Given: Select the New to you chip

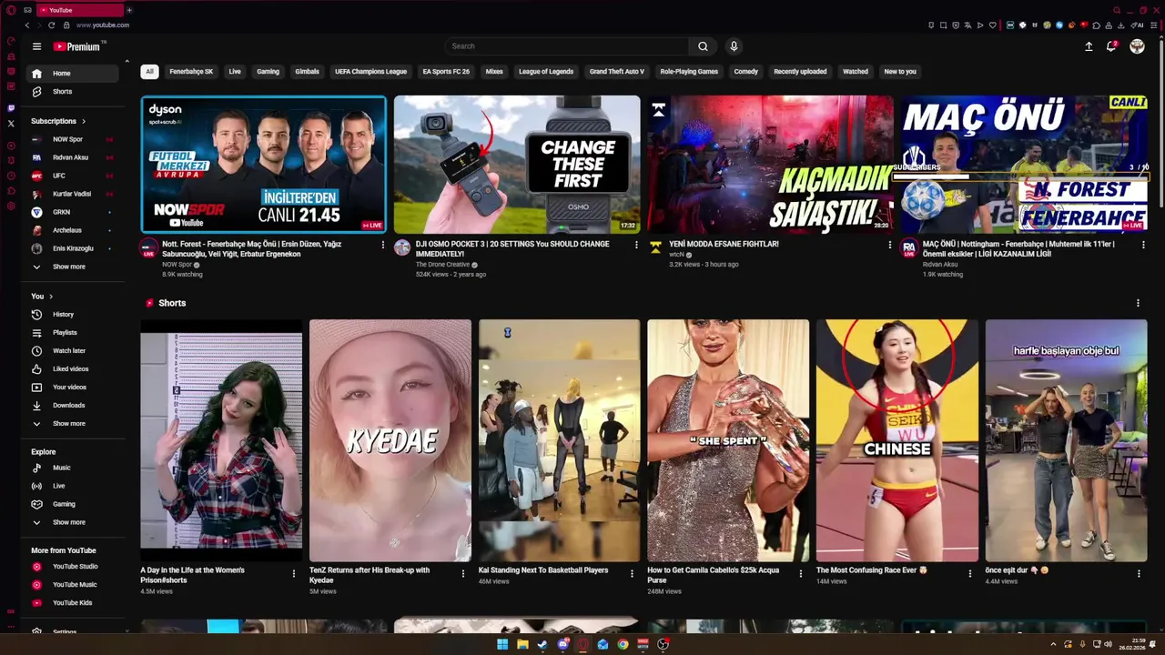Looking at the screenshot, I should [x=900, y=72].
